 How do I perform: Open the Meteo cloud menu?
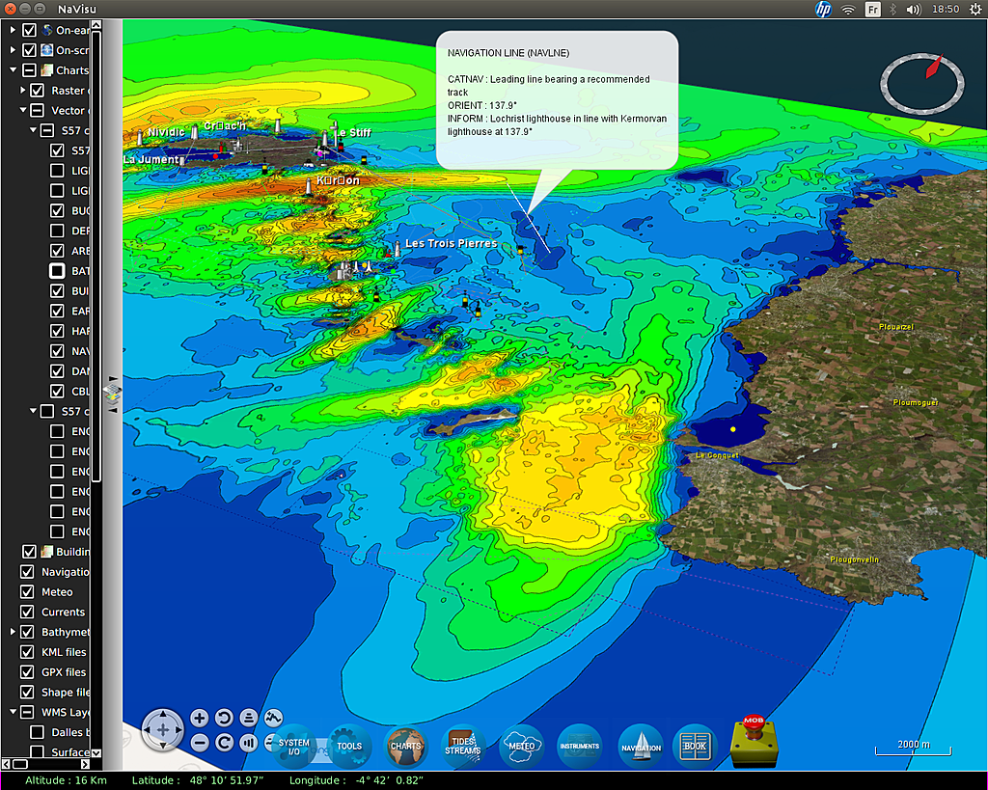click(522, 746)
